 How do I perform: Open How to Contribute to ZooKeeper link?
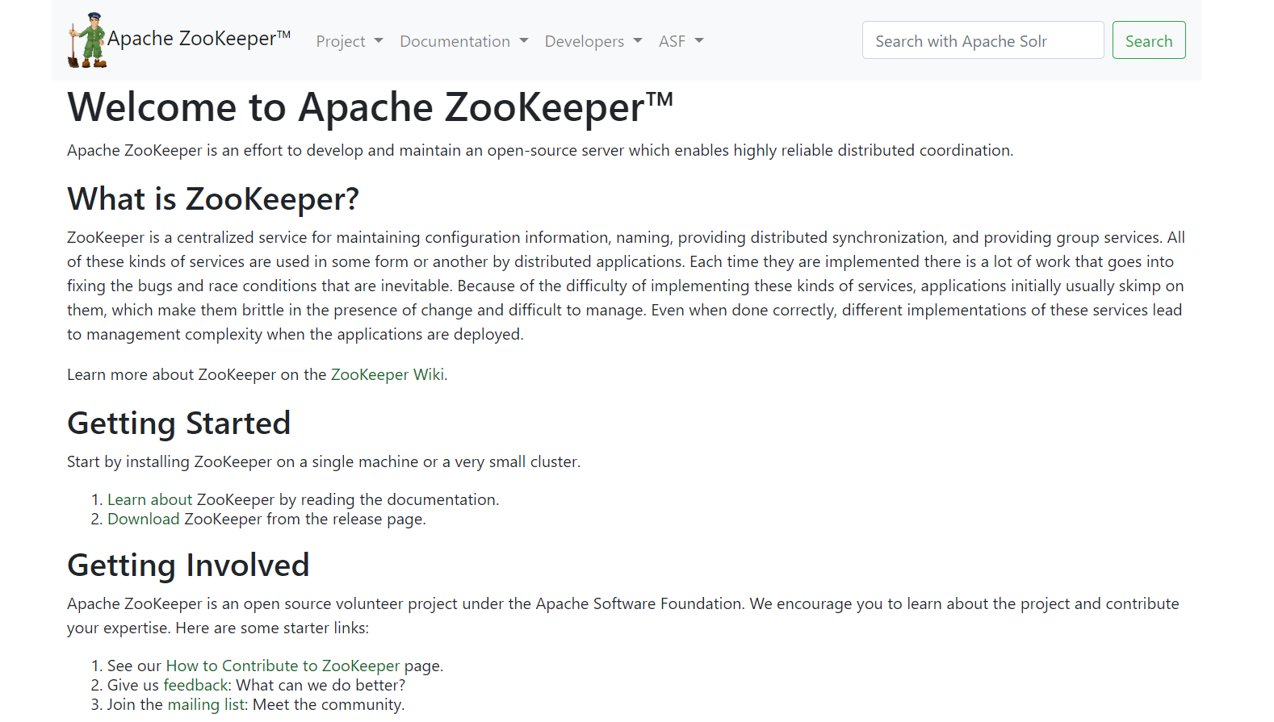pos(283,666)
